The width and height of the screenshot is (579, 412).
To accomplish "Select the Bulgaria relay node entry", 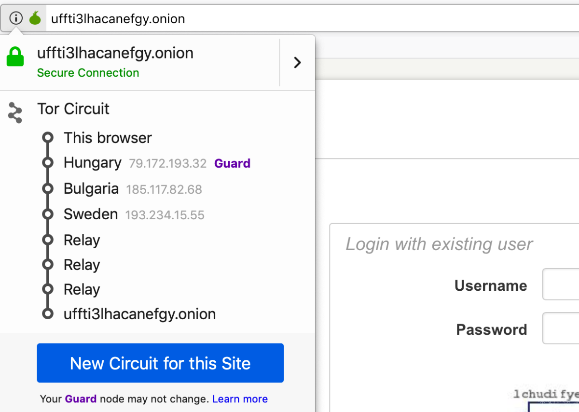I will click(91, 188).
